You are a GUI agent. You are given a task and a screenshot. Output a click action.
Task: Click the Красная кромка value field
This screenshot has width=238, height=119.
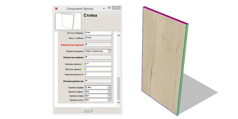click(x=98, y=74)
